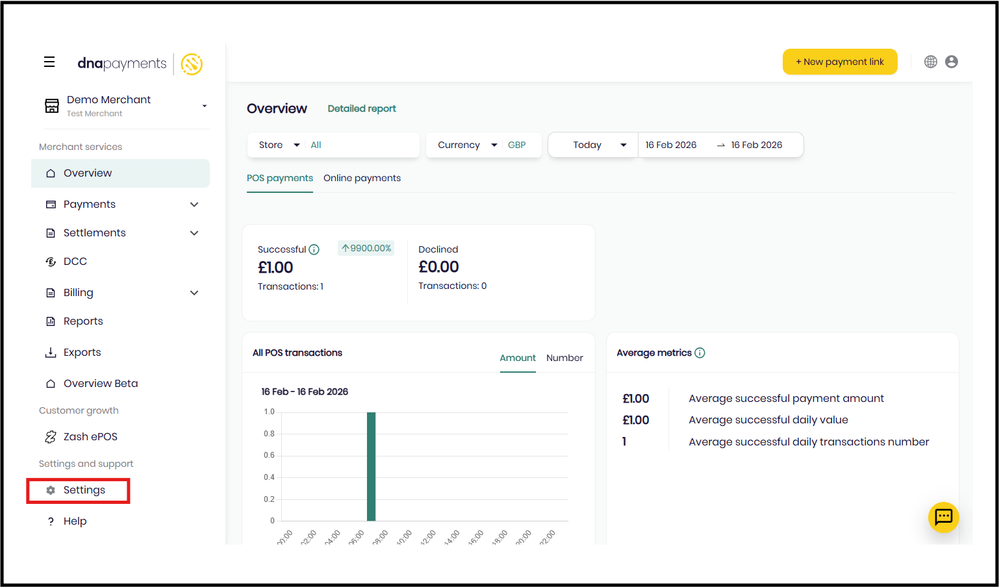Open the language globe icon
The image size is (999, 587).
pyautogui.click(x=931, y=62)
